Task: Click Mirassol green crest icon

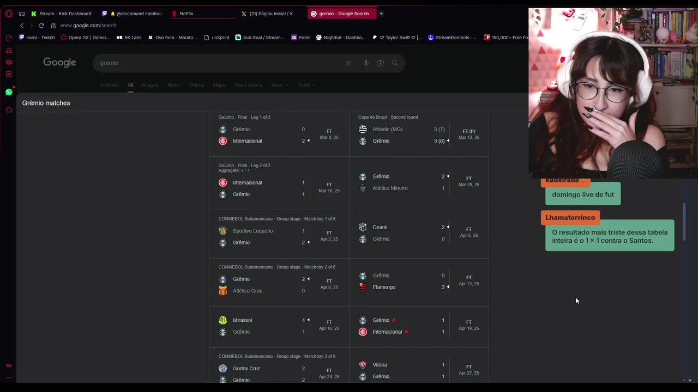Action: (x=222, y=320)
